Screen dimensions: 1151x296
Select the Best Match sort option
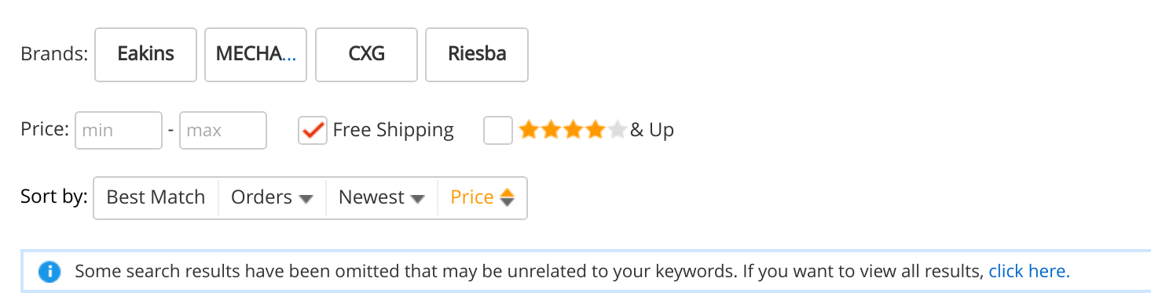(156, 197)
